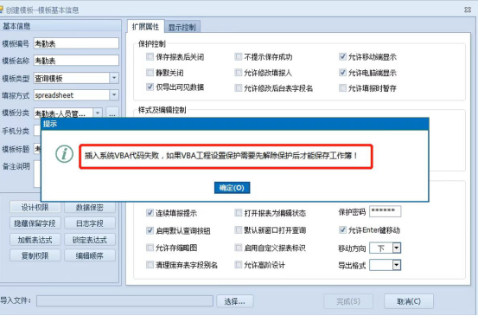Screen dimensions: 478x316
Task: Select the 扩展属性 tab
Action: [x=146, y=27]
